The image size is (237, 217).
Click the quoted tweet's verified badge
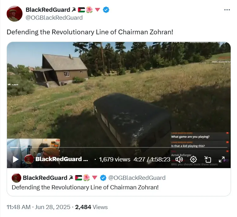tap(103, 178)
